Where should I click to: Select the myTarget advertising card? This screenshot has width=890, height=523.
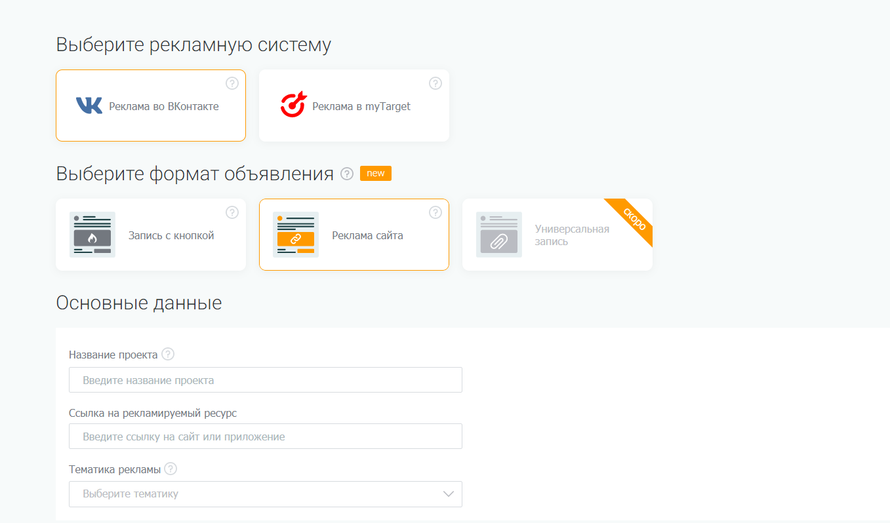click(354, 106)
